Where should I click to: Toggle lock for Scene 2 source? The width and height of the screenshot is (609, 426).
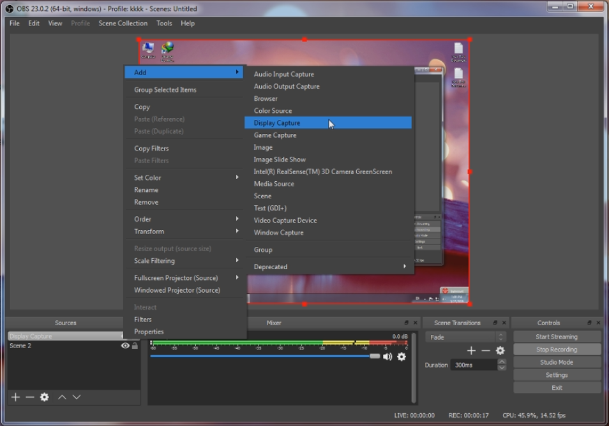135,345
